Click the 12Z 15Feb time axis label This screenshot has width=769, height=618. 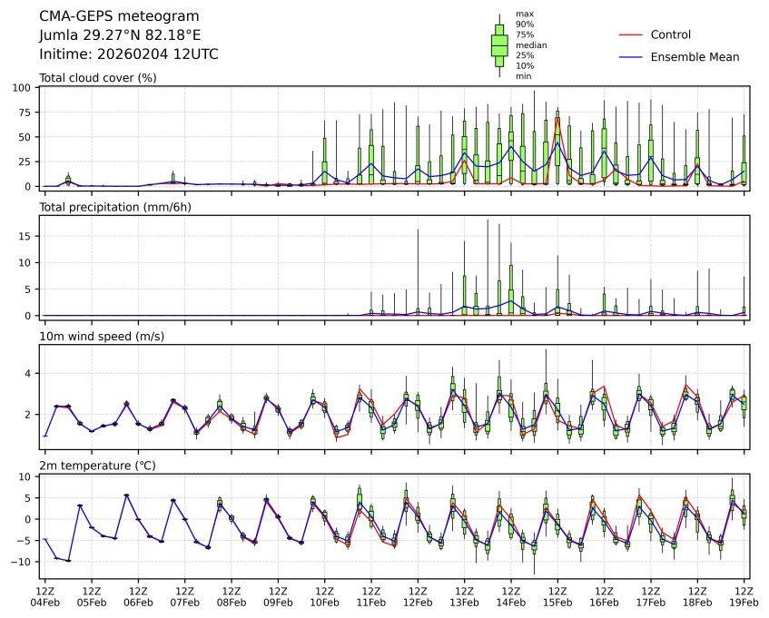(557, 595)
